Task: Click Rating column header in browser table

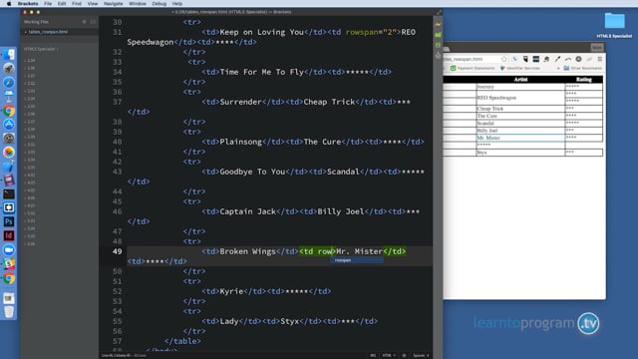Action: [584, 80]
